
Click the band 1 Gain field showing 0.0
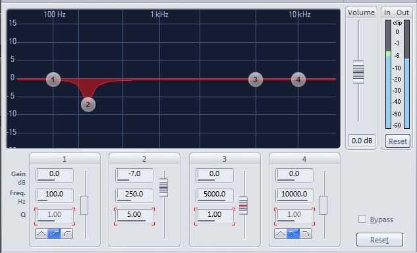55,175
